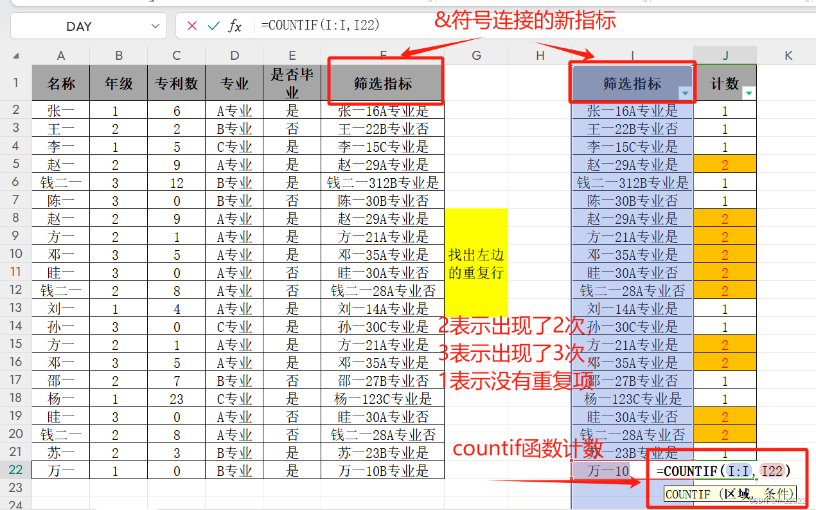Viewport: 816px width, 510px height.
Task: Click the 年级 header cell
Action: (119, 82)
